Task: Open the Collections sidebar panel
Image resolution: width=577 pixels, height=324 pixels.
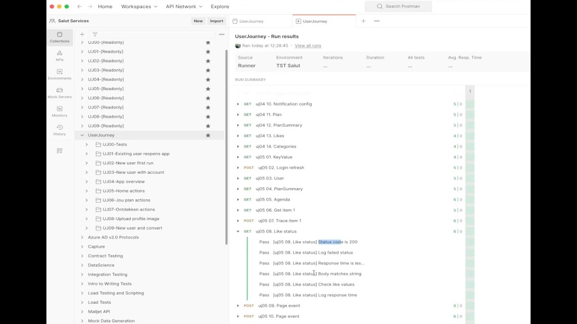Action: click(60, 37)
